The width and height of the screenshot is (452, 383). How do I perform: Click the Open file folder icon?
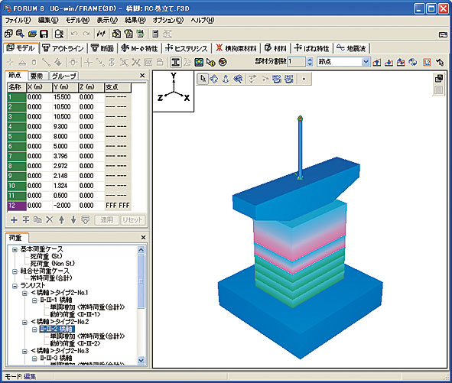pyautogui.click(x=32, y=34)
